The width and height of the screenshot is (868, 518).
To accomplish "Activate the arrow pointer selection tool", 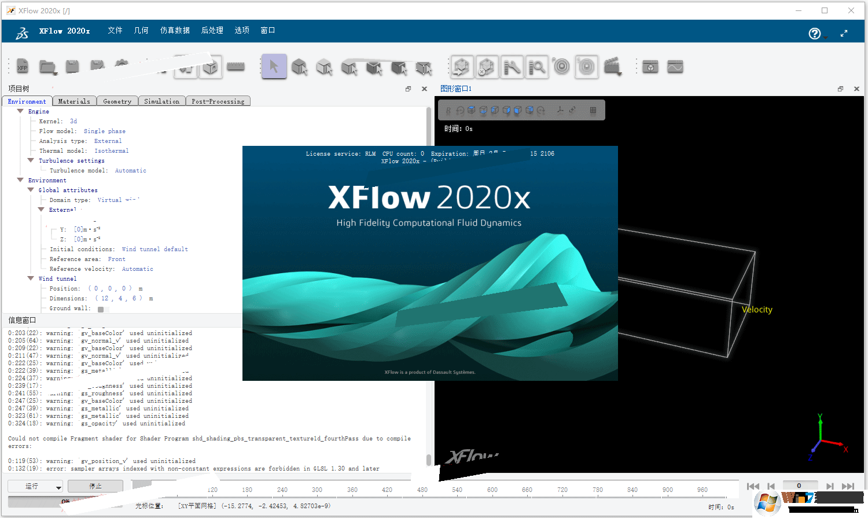I will [274, 67].
